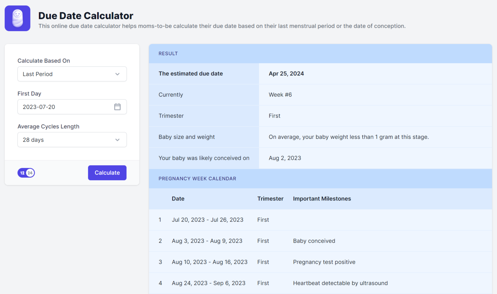Image resolution: width=497 pixels, height=294 pixels.
Task: Click the Apr 25, 2024 due date
Action: click(286, 73)
